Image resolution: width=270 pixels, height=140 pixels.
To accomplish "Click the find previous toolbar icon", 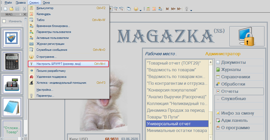I will [x=122, y=9].
